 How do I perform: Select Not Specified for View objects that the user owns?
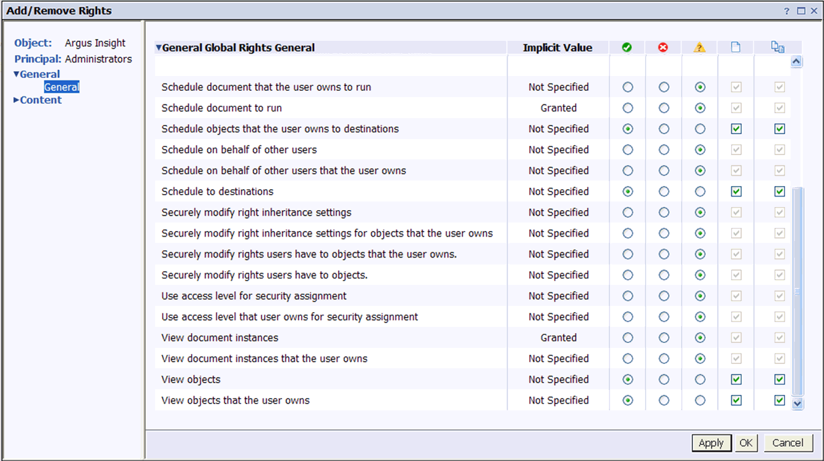point(700,400)
